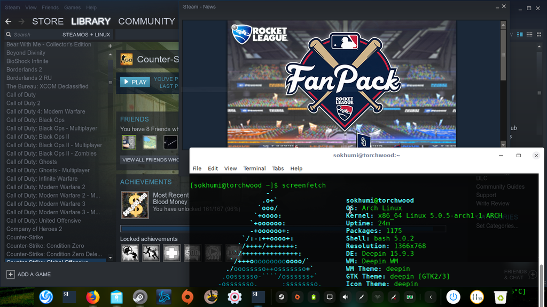This screenshot has height=307, width=547.
Task: Switch library to grid view
Action: pyautogui.click(x=539, y=35)
